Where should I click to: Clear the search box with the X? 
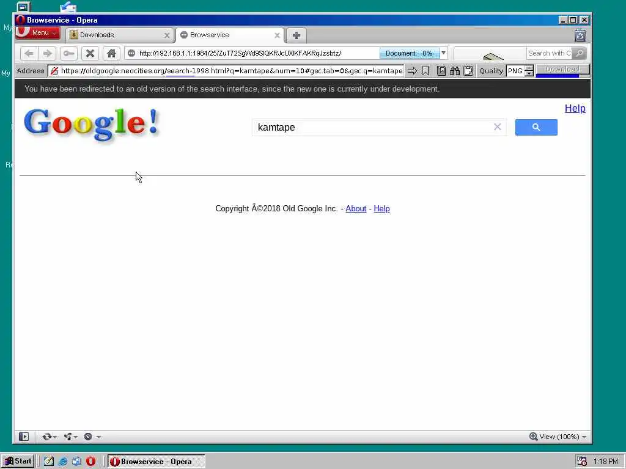point(498,127)
